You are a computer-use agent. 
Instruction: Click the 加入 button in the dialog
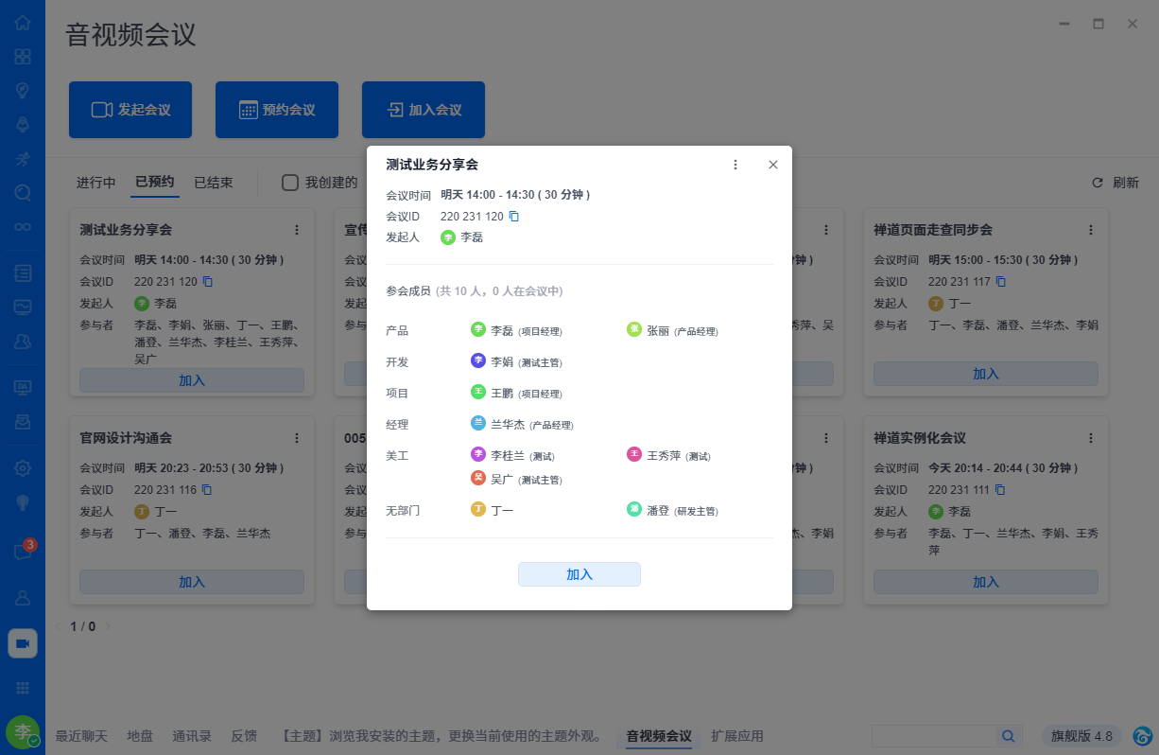click(x=579, y=574)
